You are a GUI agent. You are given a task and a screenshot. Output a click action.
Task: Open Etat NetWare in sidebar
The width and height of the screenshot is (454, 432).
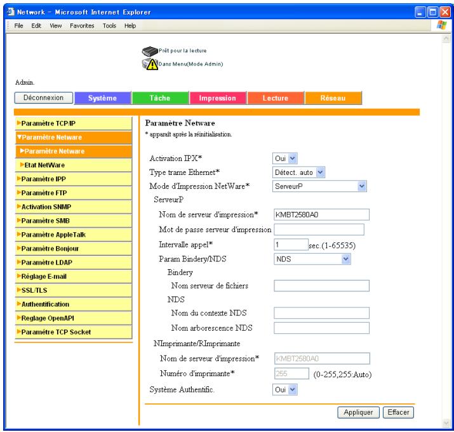coord(74,165)
